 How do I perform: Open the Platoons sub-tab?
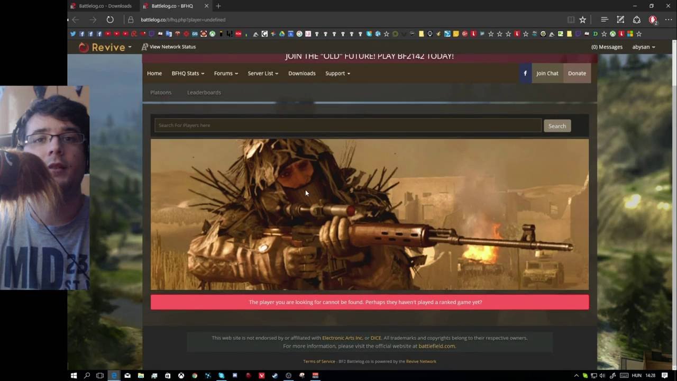click(x=161, y=92)
